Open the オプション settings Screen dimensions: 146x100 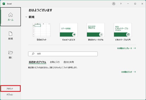coord(10,95)
